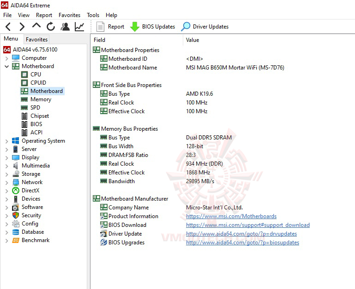
Task: Open the Tools menu
Action: [x=93, y=15]
